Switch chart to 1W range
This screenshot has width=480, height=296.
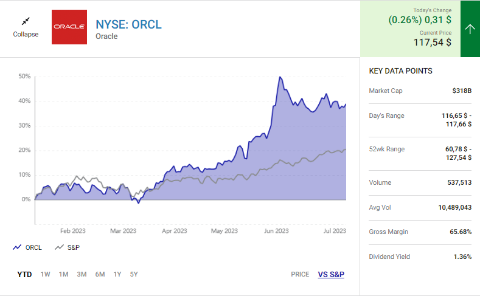46,274
